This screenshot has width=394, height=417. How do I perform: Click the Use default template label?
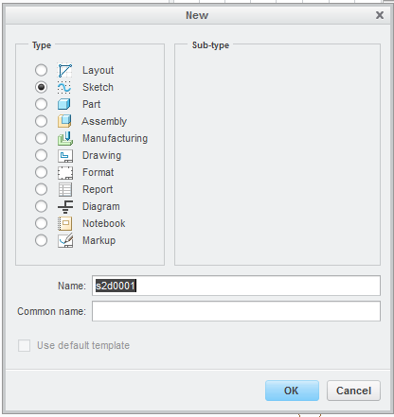pos(83,345)
